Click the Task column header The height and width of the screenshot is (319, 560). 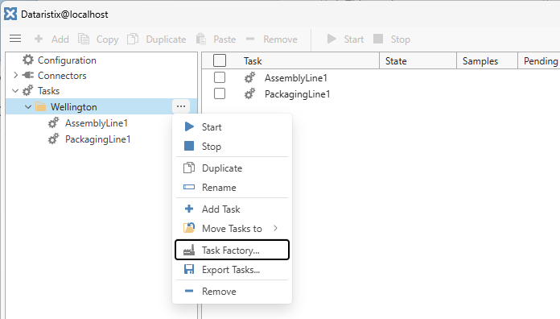253,60
